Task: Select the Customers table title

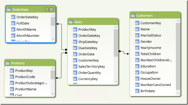Action: click(144, 15)
